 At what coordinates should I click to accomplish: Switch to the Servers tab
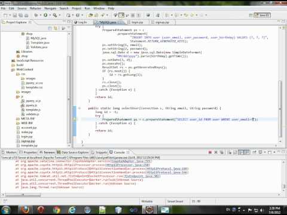(47, 152)
